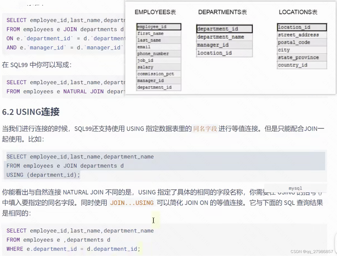This screenshot has height=256, width=337.
Task: Click manager_id in DEPARTMENTS table
Action: 224,45
